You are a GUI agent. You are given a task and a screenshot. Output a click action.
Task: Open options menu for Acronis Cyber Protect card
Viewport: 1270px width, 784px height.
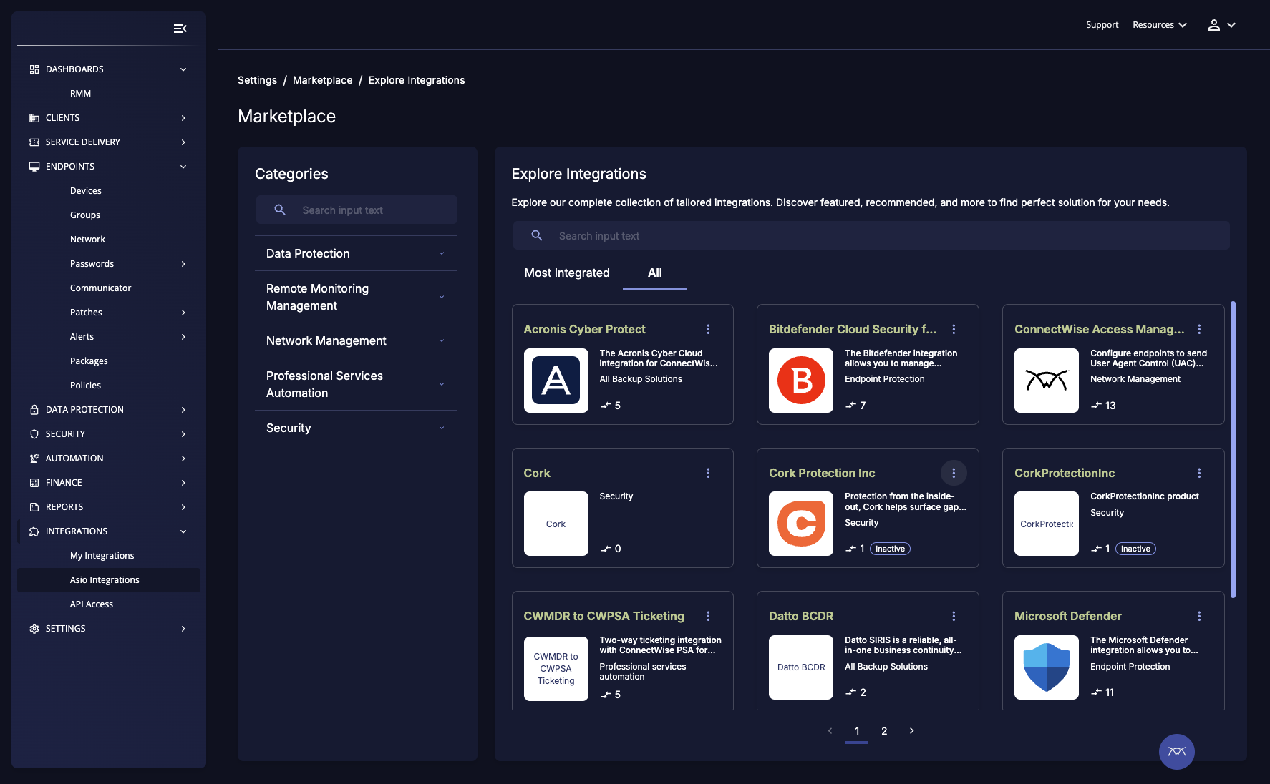(x=708, y=329)
